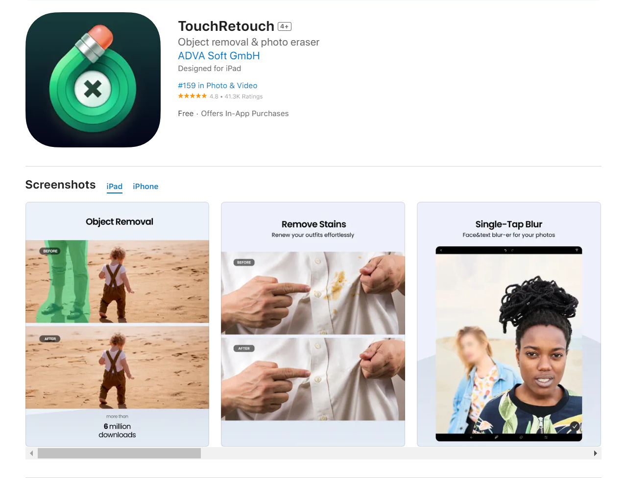This screenshot has height=478, width=626.
Task: Click the five-star rating icons
Action: (193, 96)
